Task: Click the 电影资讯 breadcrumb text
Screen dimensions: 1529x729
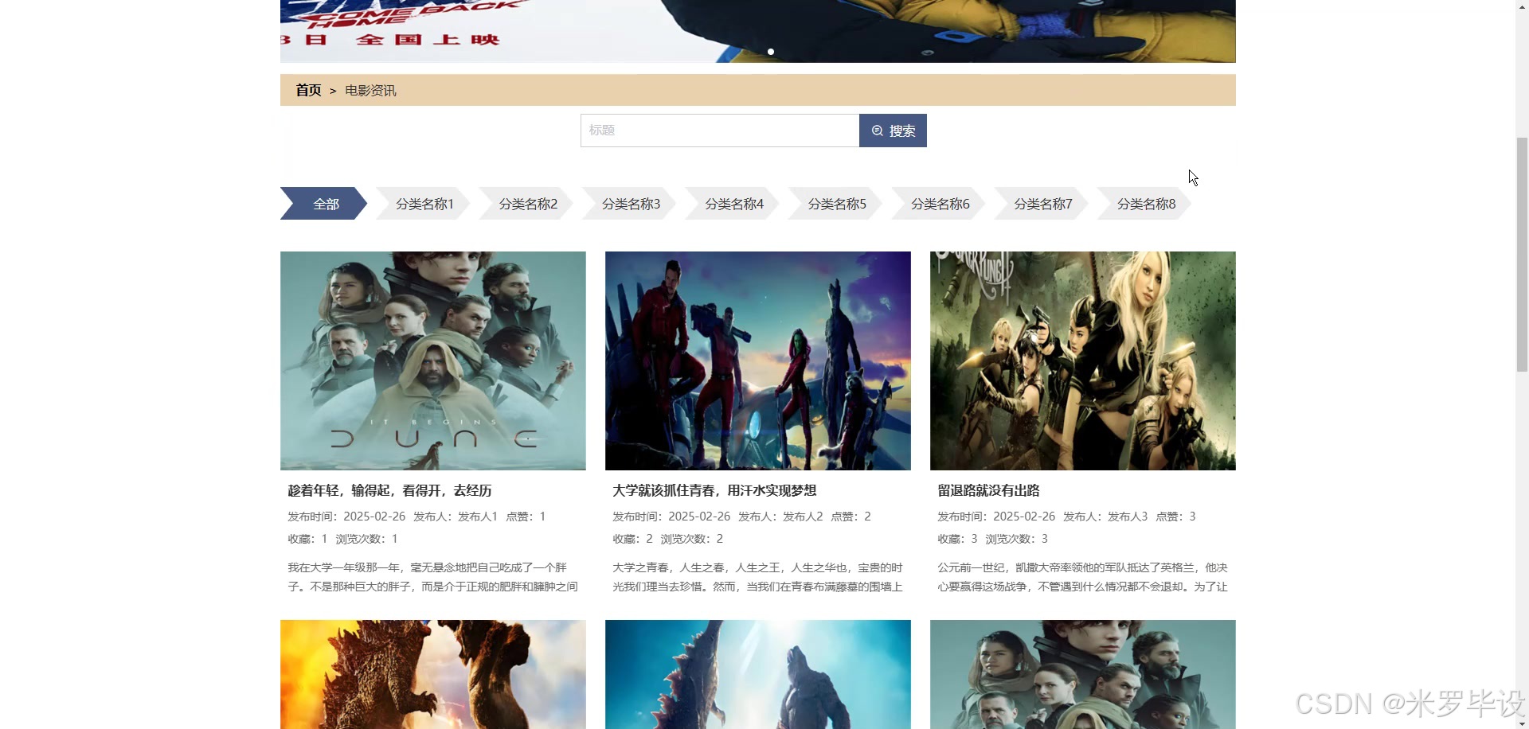Action: [370, 91]
